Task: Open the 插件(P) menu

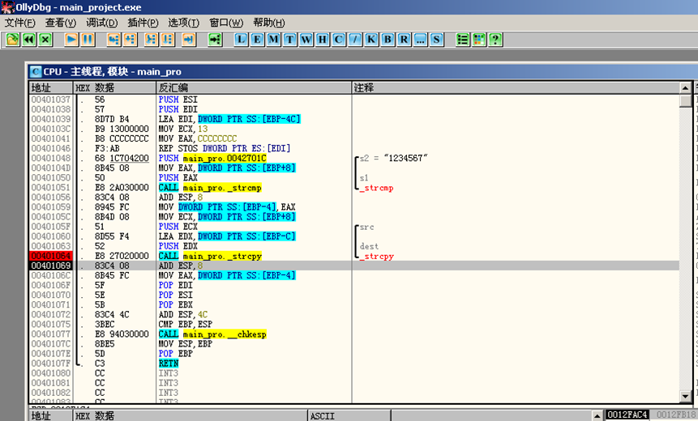Action: [143, 23]
